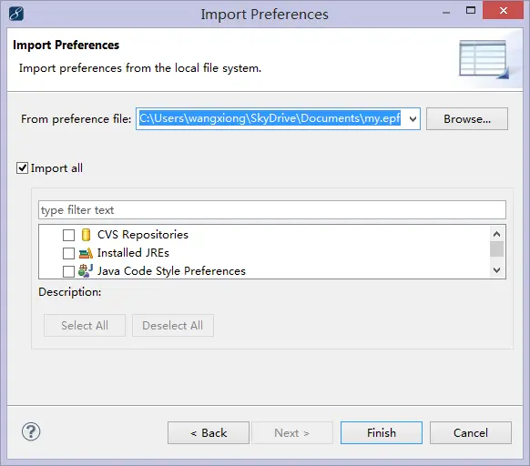Click the type filter text field
The height and width of the screenshot is (466, 530).
pos(272,210)
